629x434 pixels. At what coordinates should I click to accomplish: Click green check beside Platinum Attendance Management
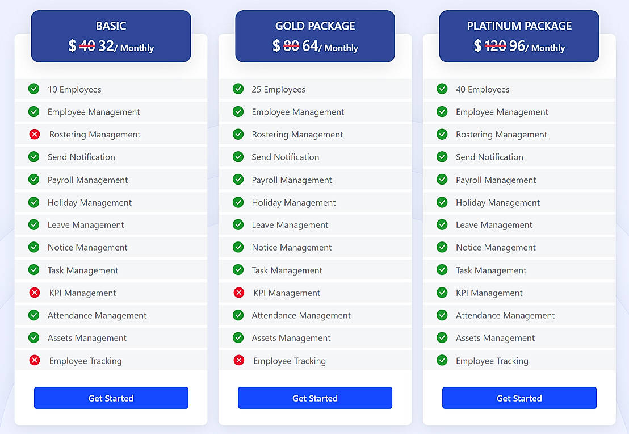point(442,315)
